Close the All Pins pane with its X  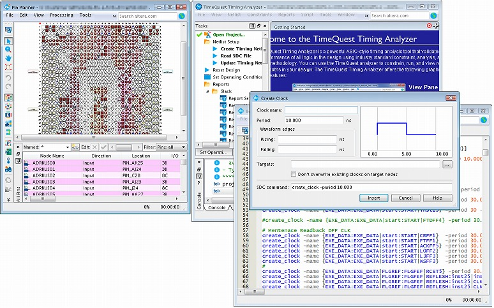[x=19, y=147]
